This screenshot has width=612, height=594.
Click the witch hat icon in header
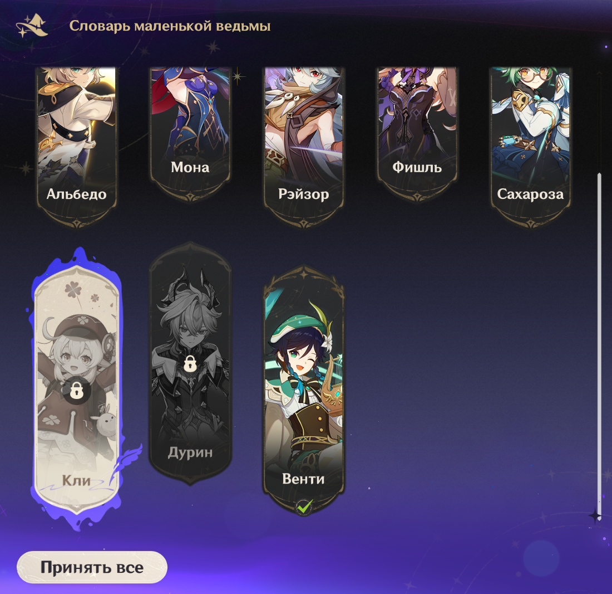32,25
